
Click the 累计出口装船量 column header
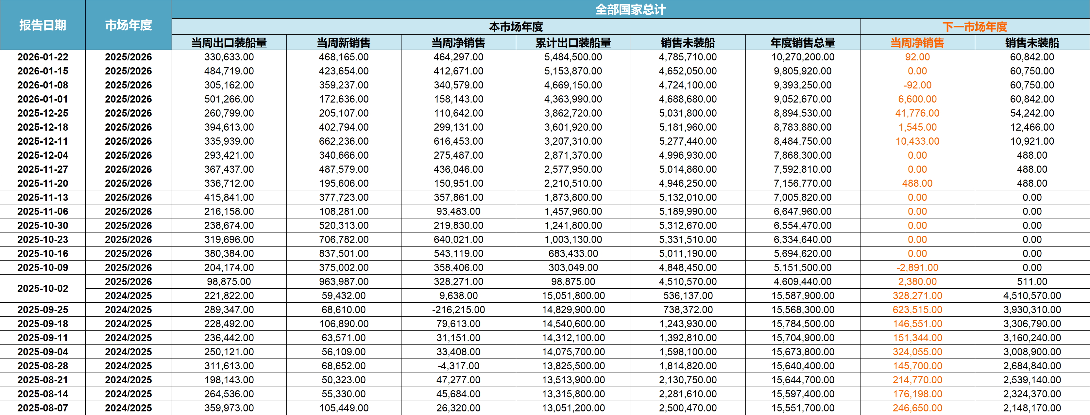(x=573, y=43)
